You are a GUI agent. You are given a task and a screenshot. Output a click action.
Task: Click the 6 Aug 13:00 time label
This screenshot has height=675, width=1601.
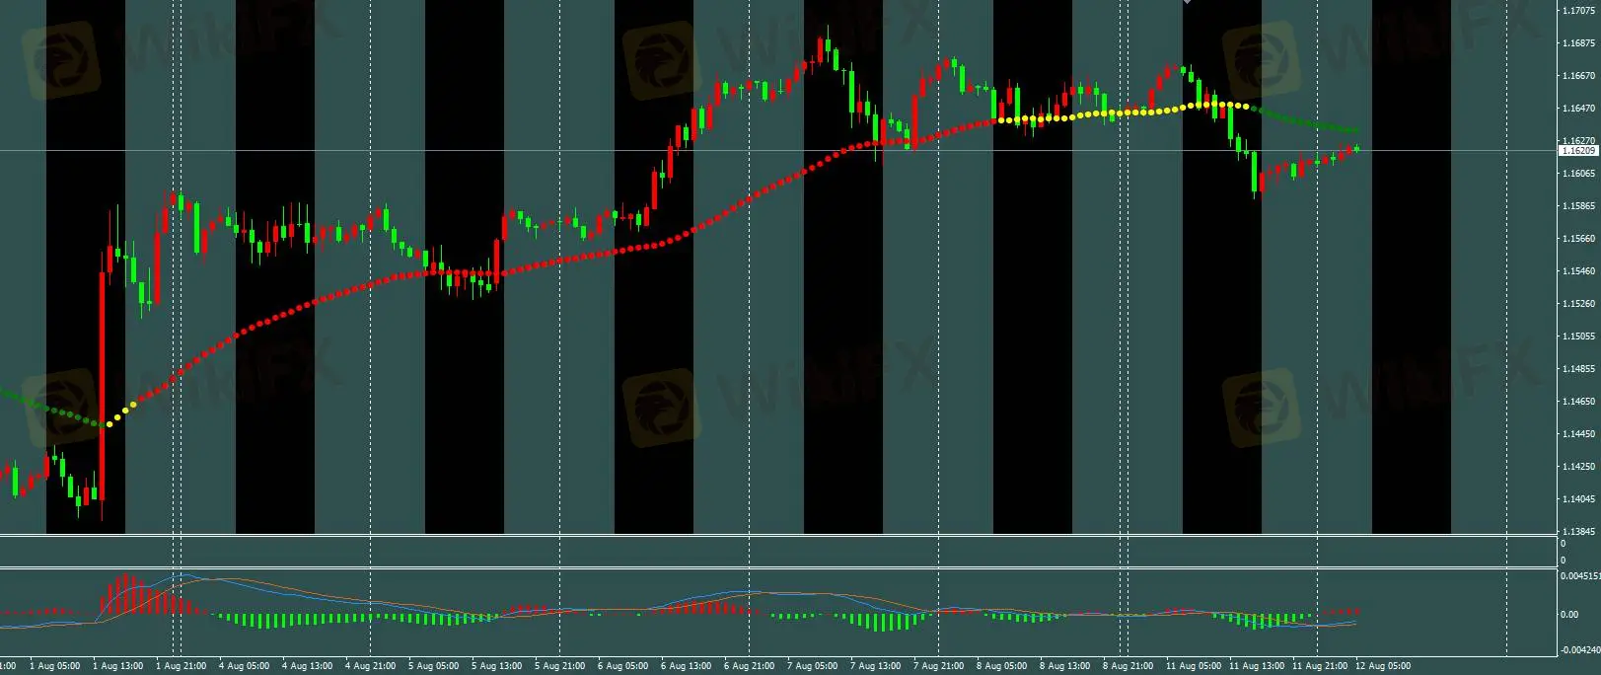pyautogui.click(x=687, y=666)
